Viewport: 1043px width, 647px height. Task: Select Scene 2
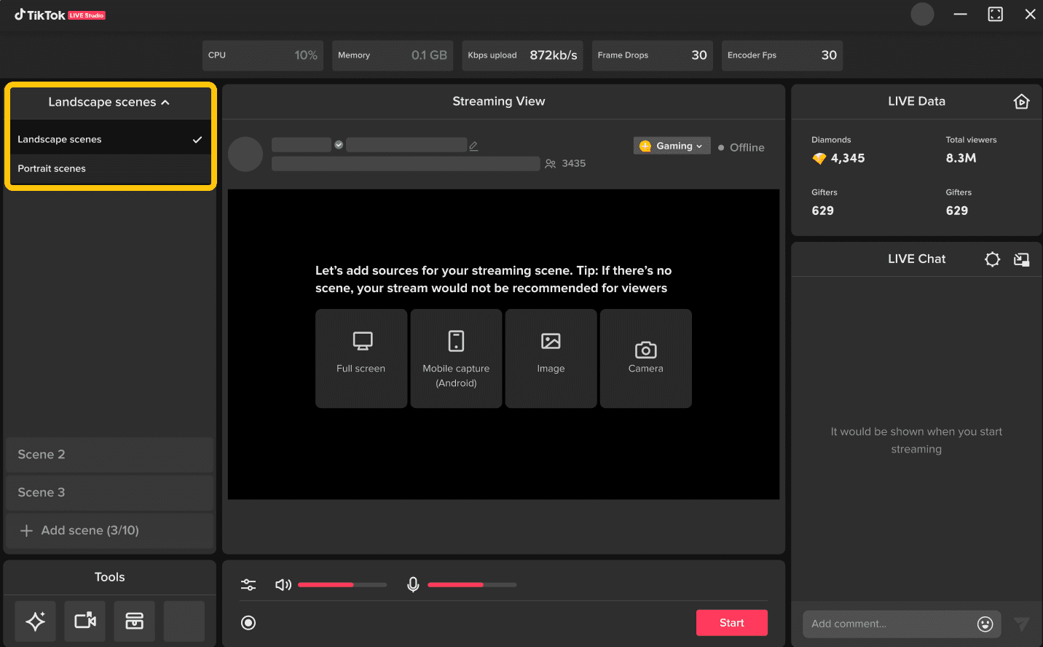(109, 455)
